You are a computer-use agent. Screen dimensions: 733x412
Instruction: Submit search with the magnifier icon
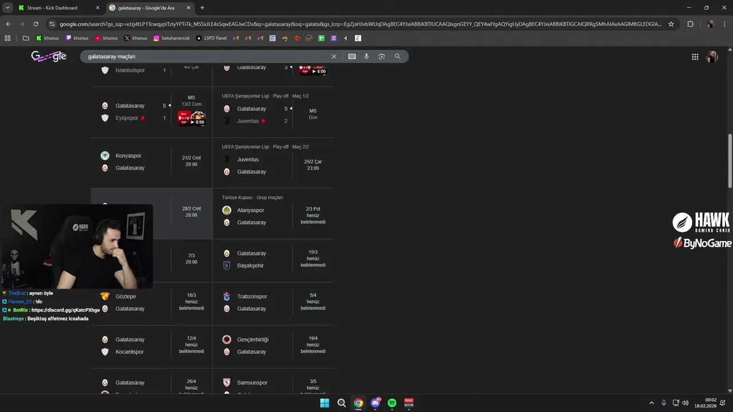click(x=397, y=57)
